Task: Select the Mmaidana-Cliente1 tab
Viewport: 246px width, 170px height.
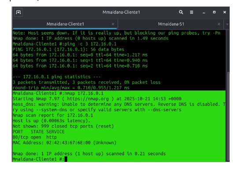Action: click(65, 24)
